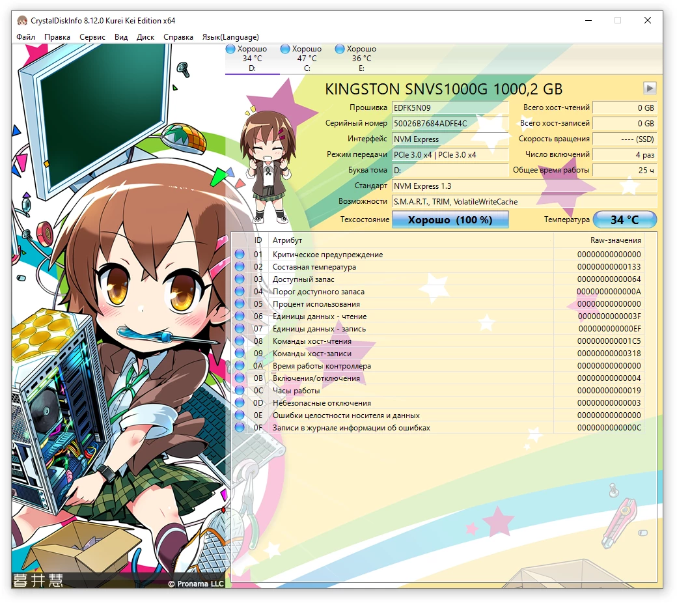
Task: Click the total host writes value field
Action: [x=625, y=123]
